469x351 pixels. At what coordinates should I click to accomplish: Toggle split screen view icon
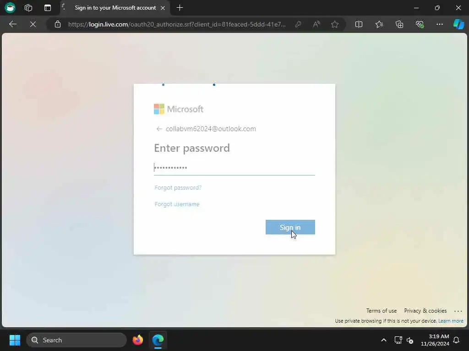tap(359, 24)
